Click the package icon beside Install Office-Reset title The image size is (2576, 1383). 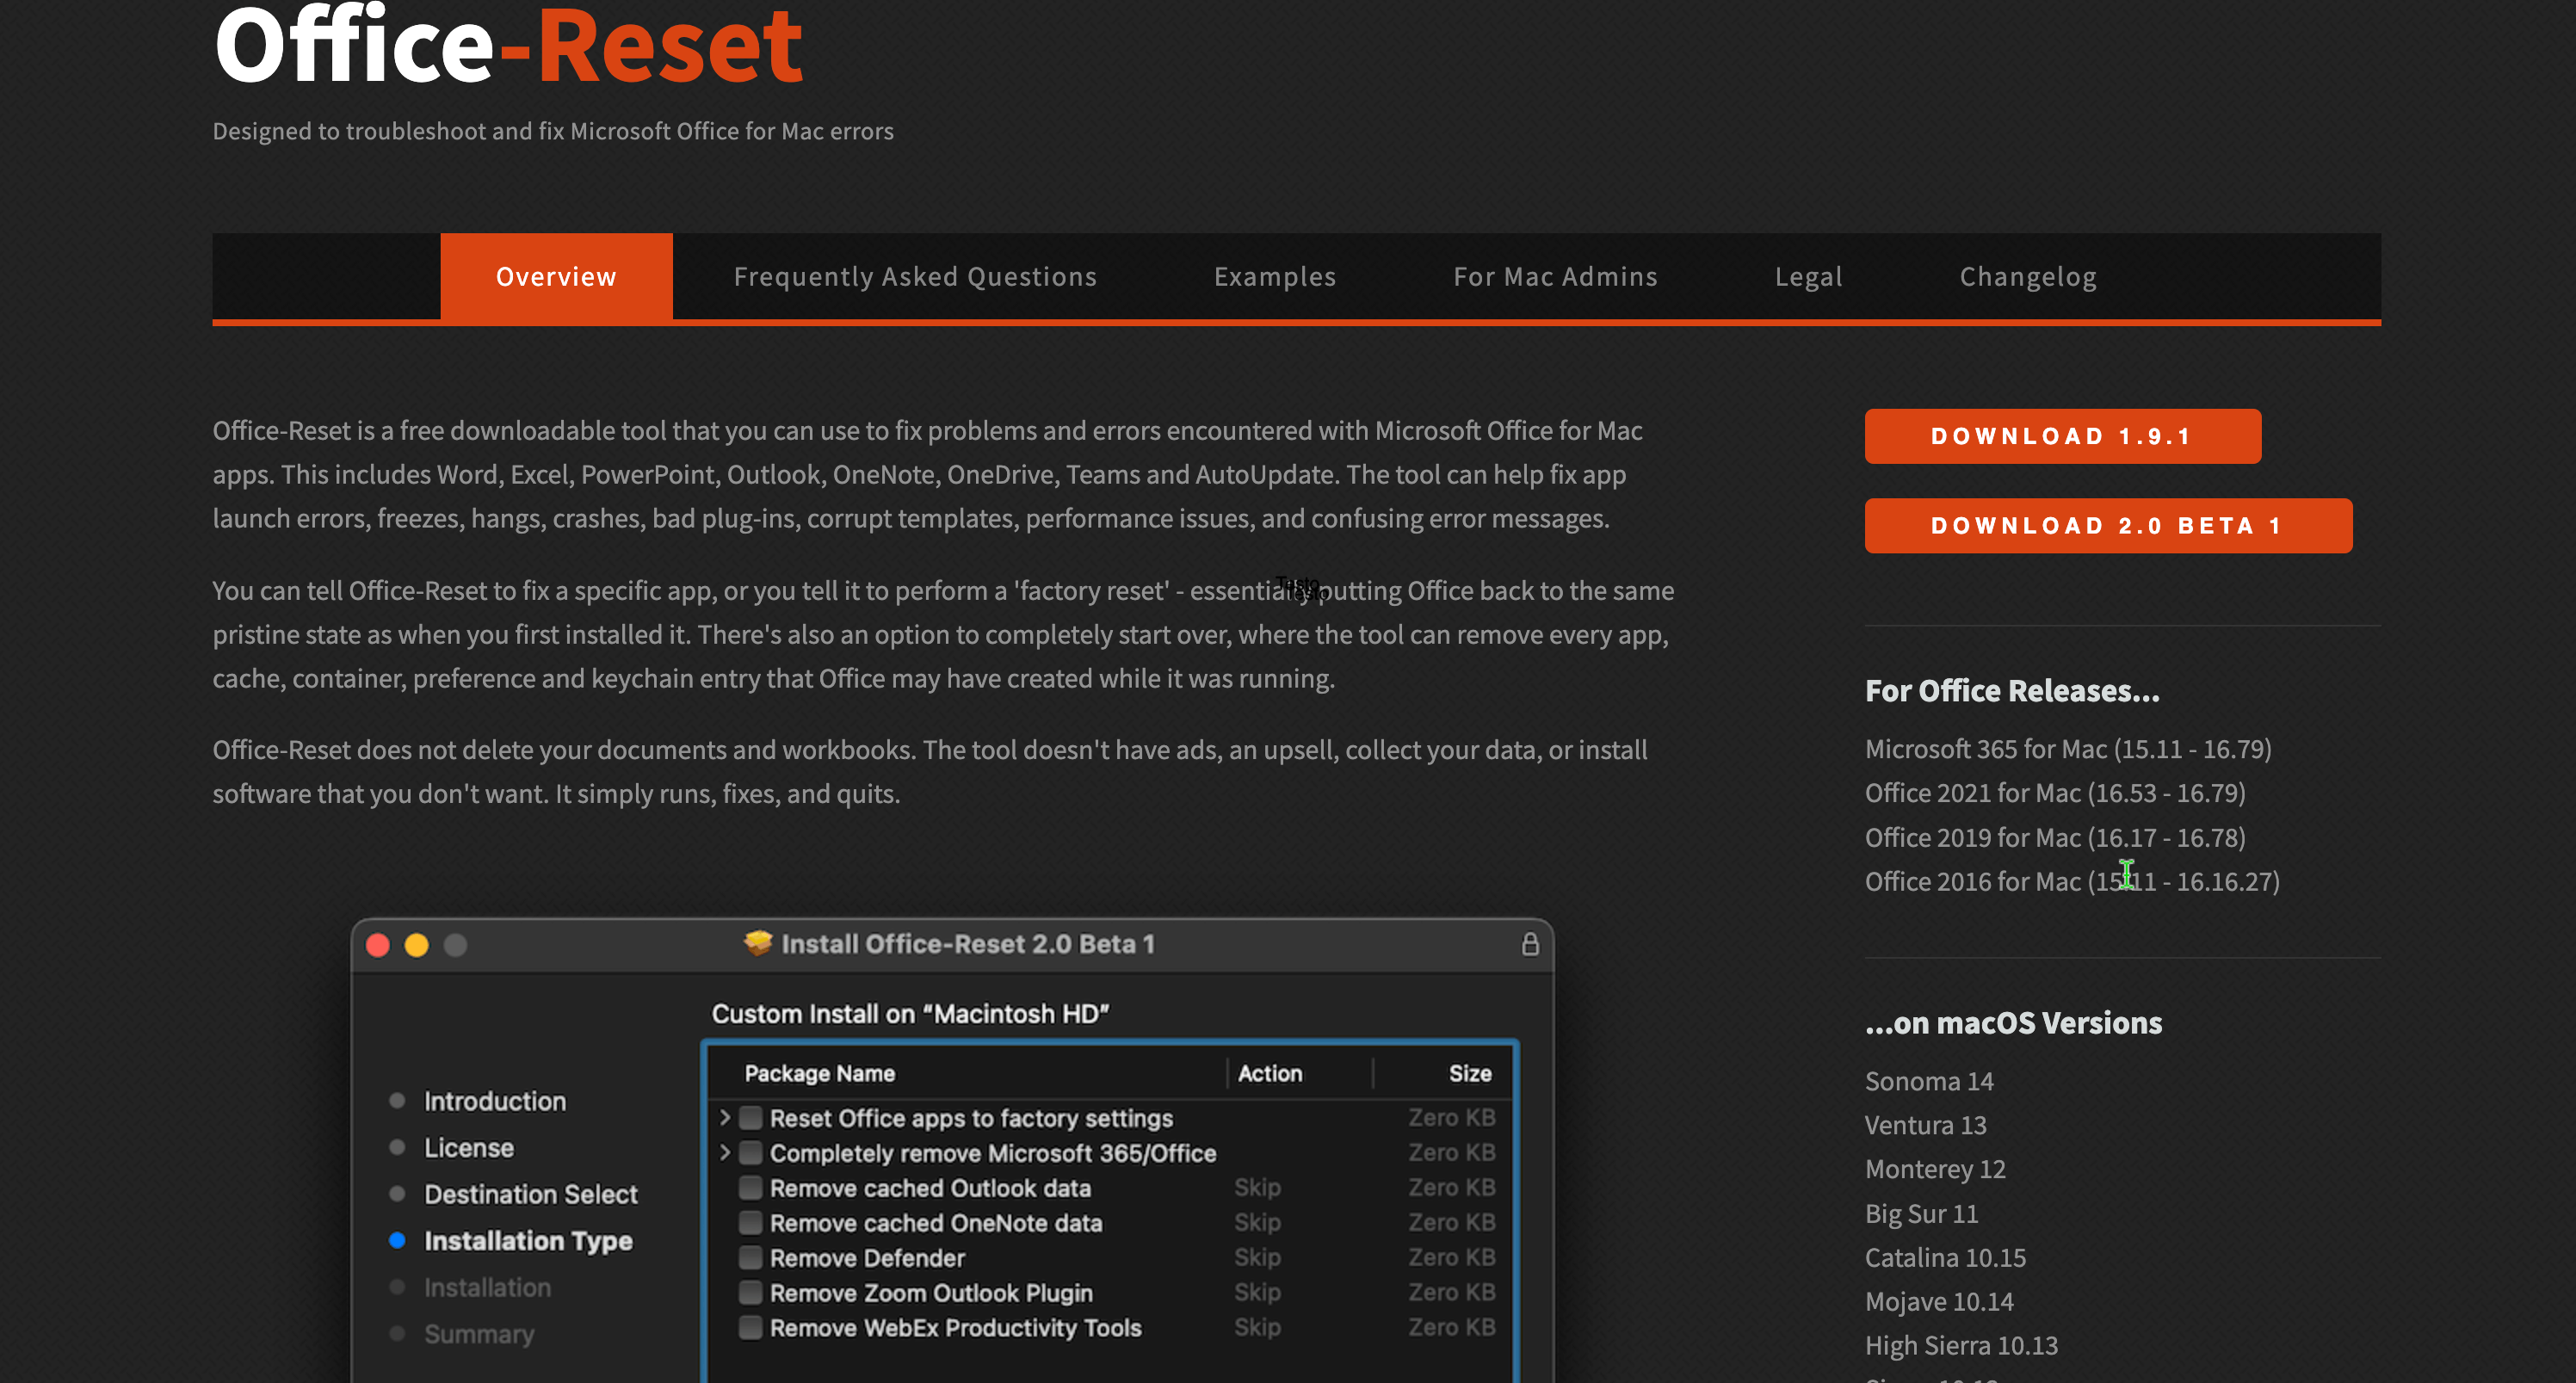[x=758, y=943]
